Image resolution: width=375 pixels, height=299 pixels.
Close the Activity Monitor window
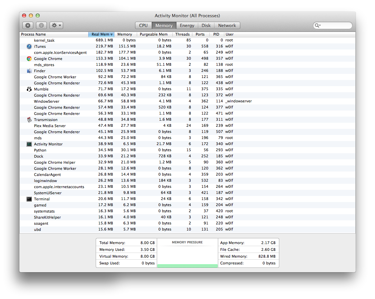coord(24,16)
